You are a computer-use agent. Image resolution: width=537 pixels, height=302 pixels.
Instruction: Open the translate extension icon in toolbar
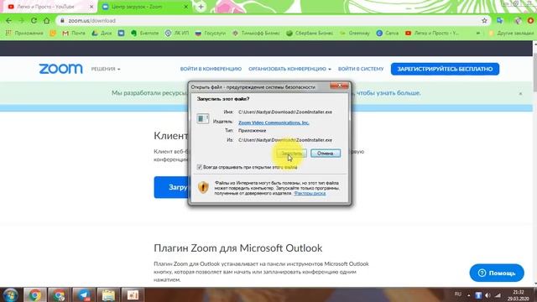click(500, 20)
